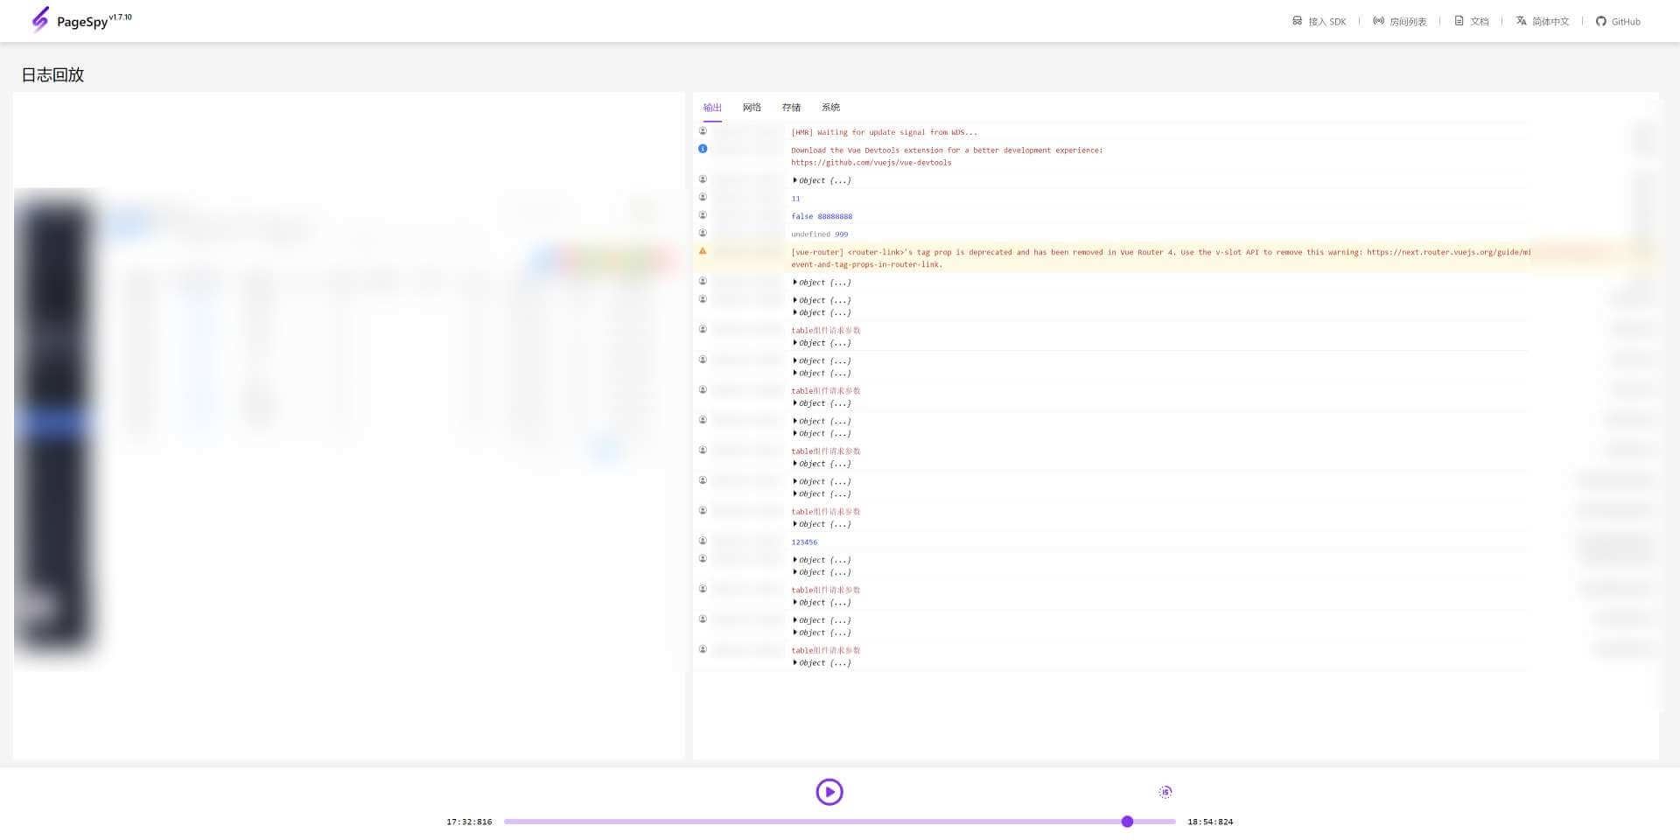Image resolution: width=1680 pixels, height=840 pixels.
Task: Open the 系统 tab
Action: (x=830, y=108)
